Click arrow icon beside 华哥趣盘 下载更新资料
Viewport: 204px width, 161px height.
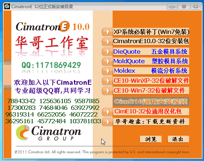click(x=108, y=122)
